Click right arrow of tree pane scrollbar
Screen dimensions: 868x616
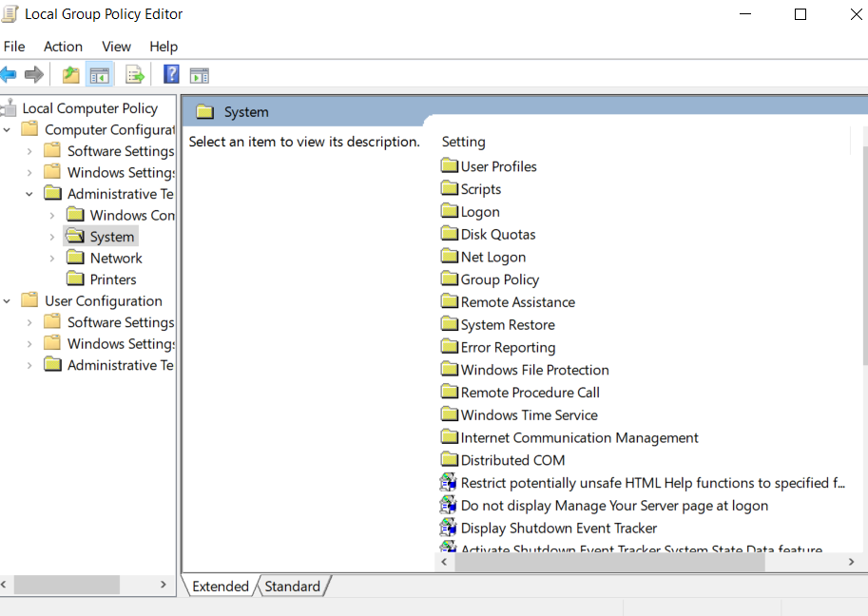pyautogui.click(x=163, y=585)
